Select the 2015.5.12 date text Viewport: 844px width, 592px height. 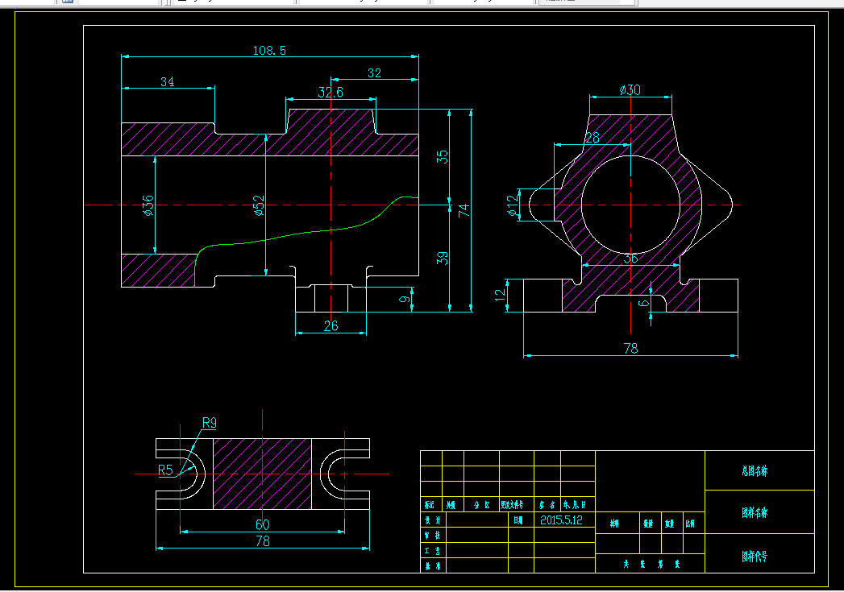[561, 520]
